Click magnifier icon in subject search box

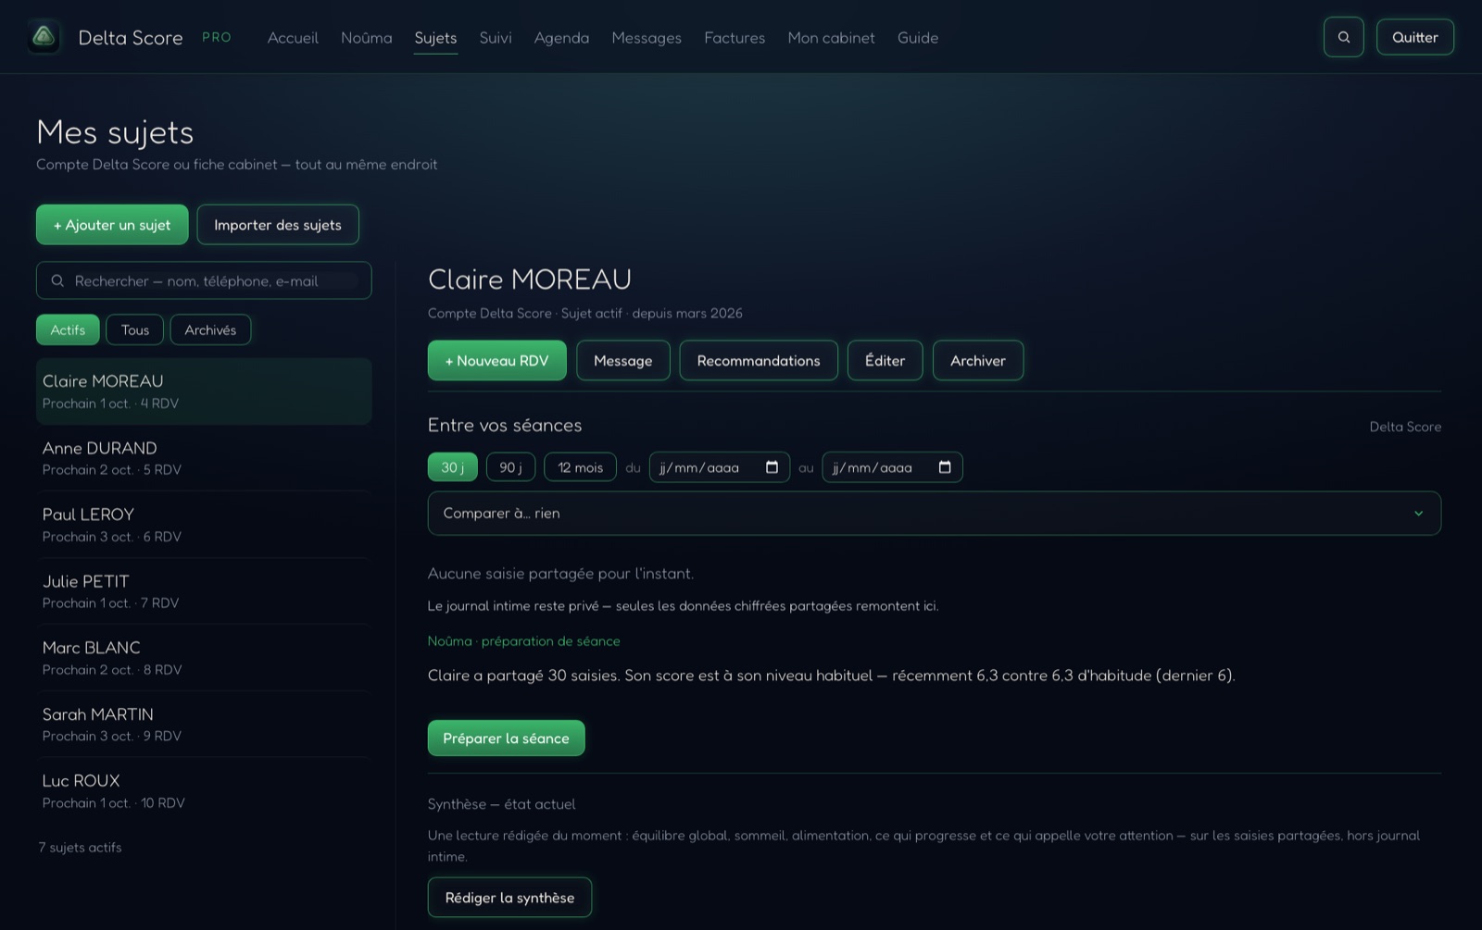57,280
